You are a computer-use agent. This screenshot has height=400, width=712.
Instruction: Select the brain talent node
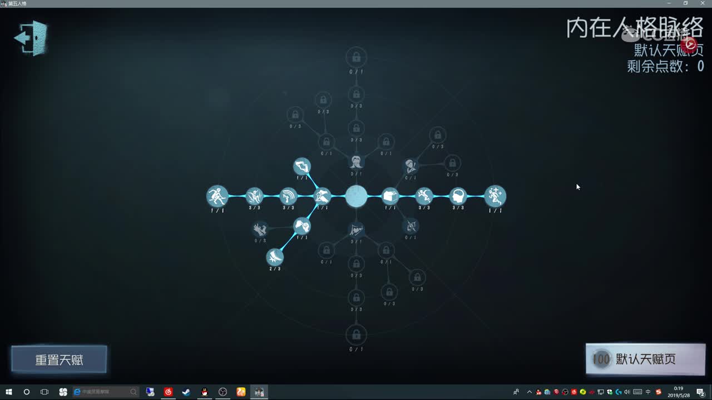[x=458, y=196]
